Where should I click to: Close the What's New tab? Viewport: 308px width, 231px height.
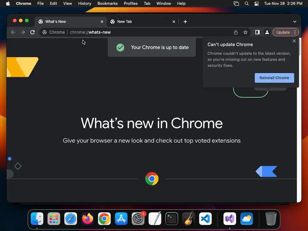tap(102, 22)
